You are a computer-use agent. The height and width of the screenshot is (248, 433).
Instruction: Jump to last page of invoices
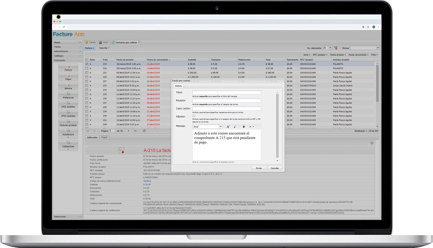coord(135,131)
